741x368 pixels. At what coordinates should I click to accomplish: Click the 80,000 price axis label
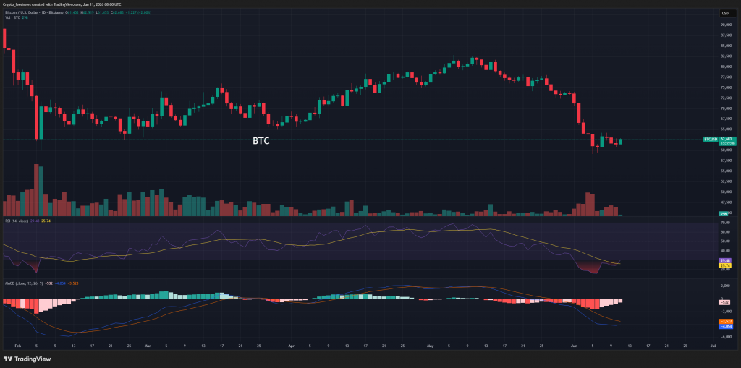(726, 67)
